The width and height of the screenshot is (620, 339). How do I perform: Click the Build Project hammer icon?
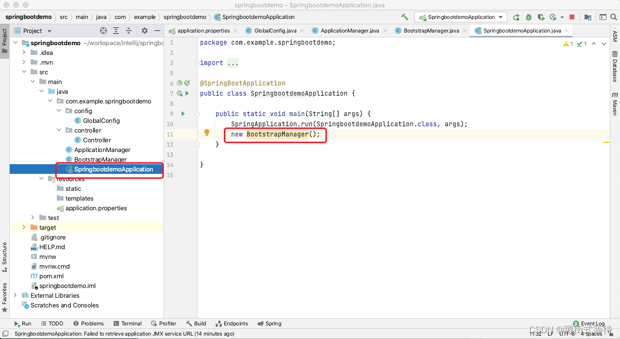[x=404, y=17]
